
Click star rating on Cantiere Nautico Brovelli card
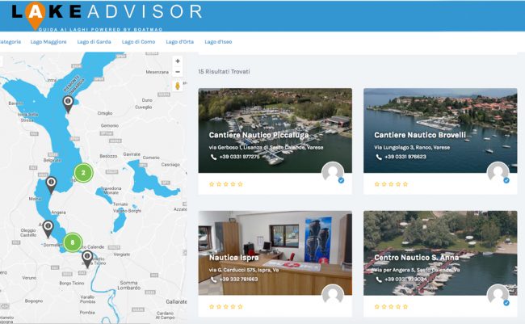tap(392, 184)
